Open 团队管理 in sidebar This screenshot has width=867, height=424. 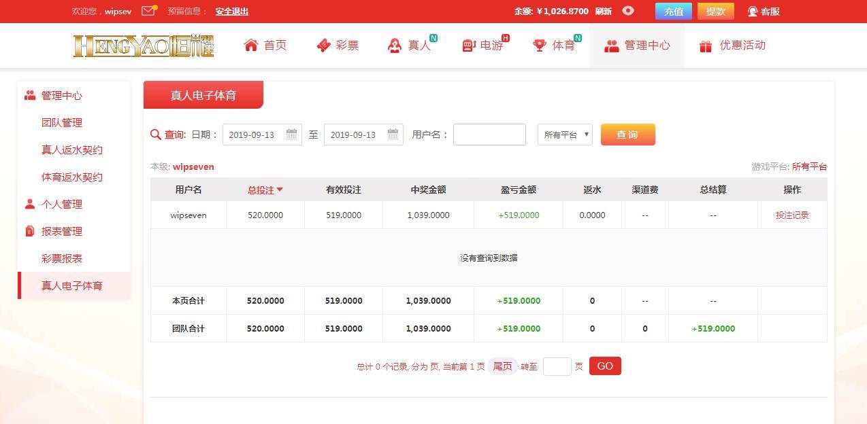tap(62, 123)
